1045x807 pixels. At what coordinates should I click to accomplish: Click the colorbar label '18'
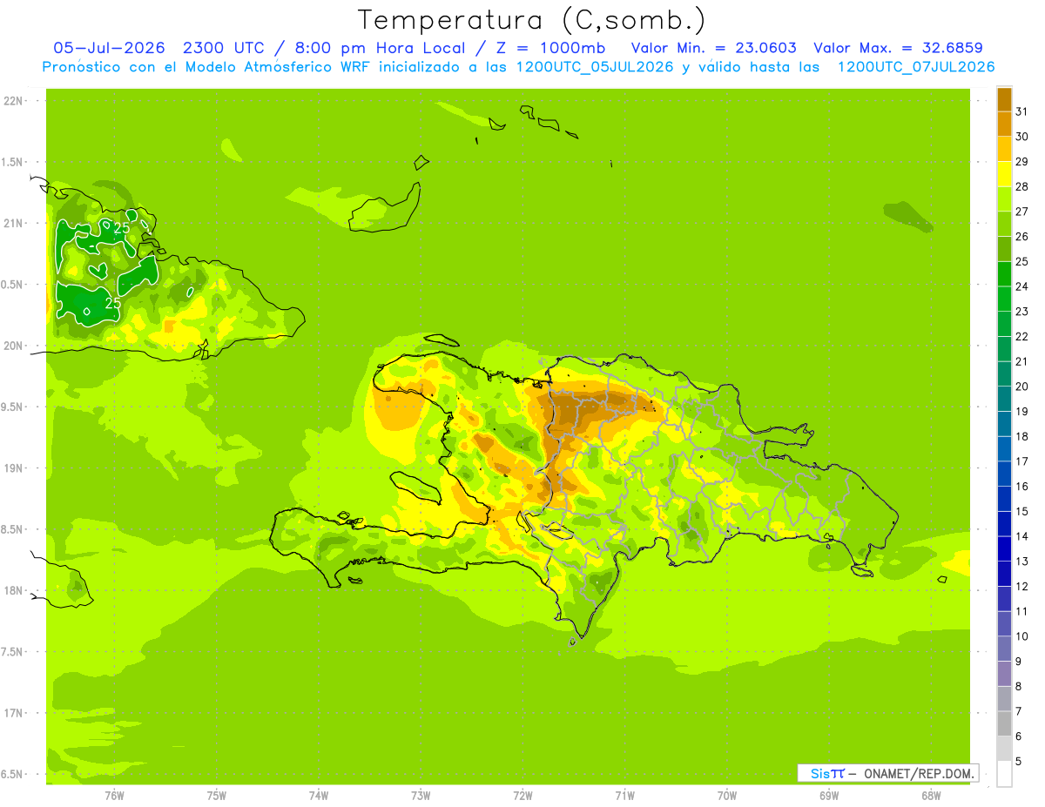tap(1021, 436)
